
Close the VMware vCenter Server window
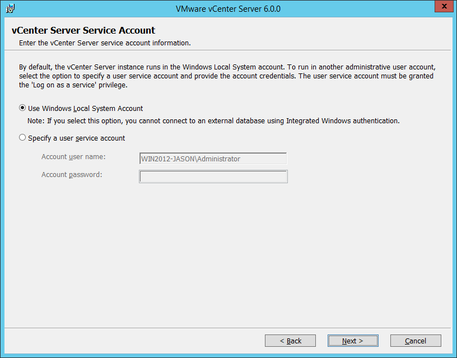[x=445, y=6]
